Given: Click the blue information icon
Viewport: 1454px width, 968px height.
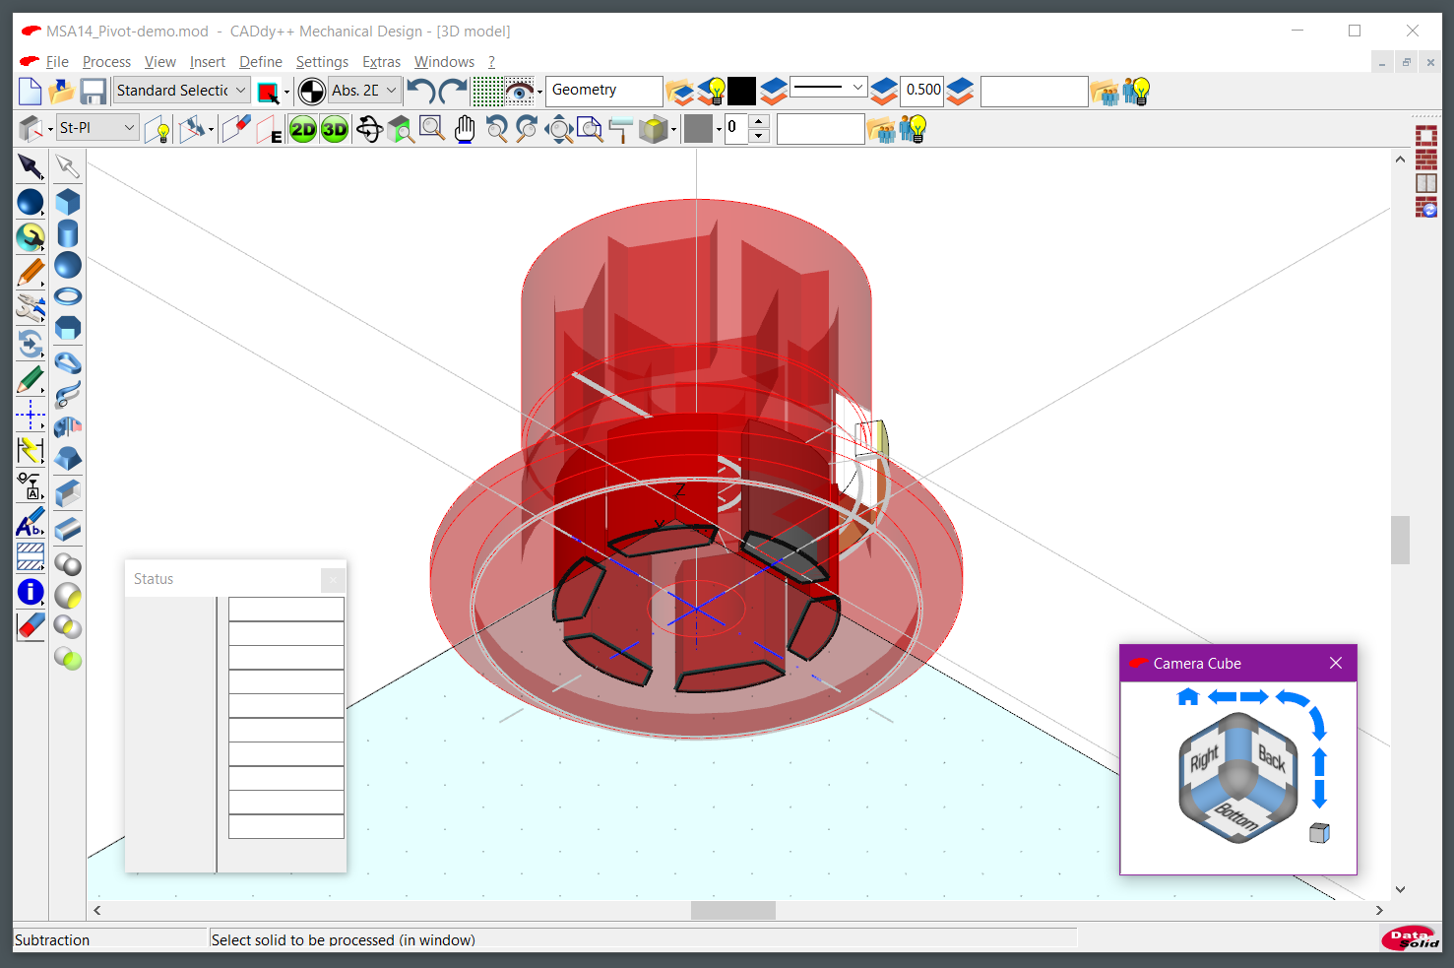Looking at the screenshot, I should (x=31, y=592).
